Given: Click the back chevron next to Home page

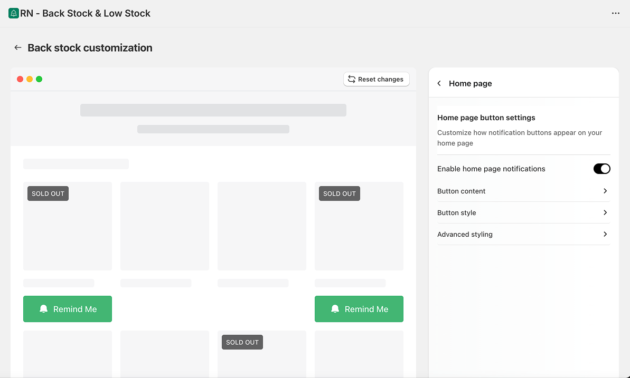Looking at the screenshot, I should [439, 83].
